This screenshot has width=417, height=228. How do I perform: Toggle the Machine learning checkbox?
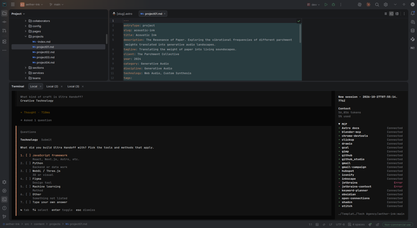[x=28, y=187]
